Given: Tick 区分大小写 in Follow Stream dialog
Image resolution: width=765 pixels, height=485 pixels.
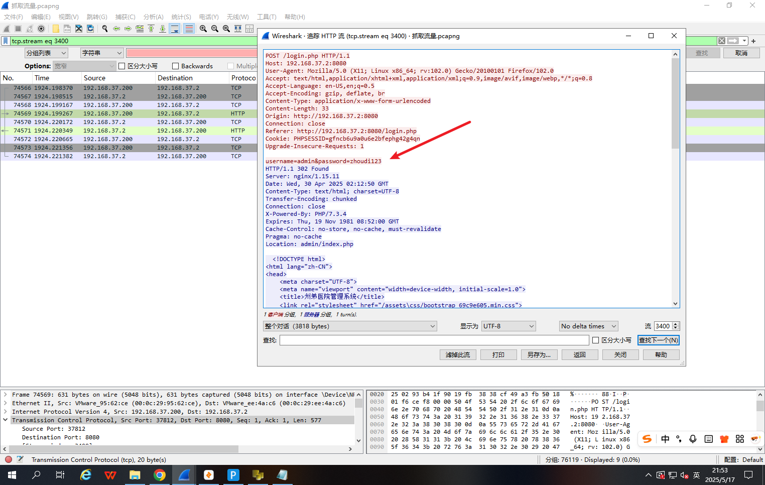Looking at the screenshot, I should point(595,340).
